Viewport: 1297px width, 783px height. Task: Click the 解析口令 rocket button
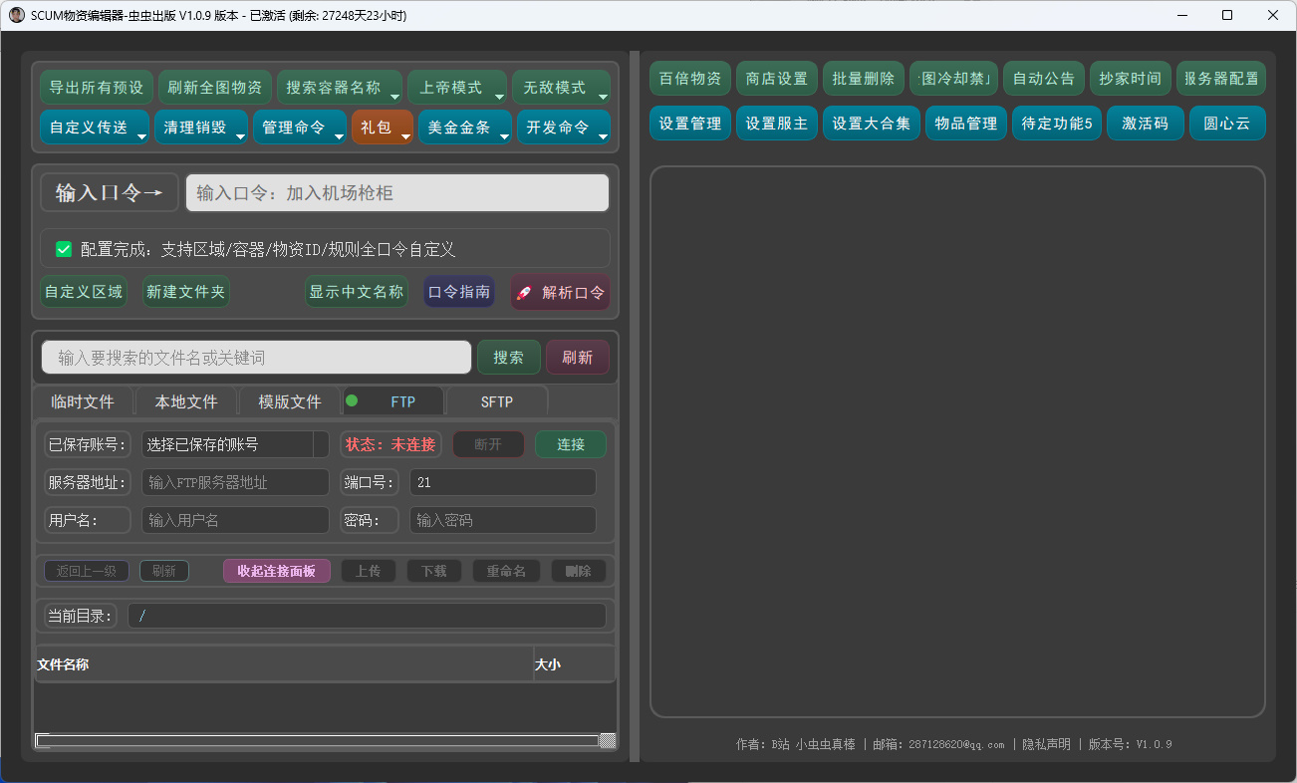coord(560,293)
